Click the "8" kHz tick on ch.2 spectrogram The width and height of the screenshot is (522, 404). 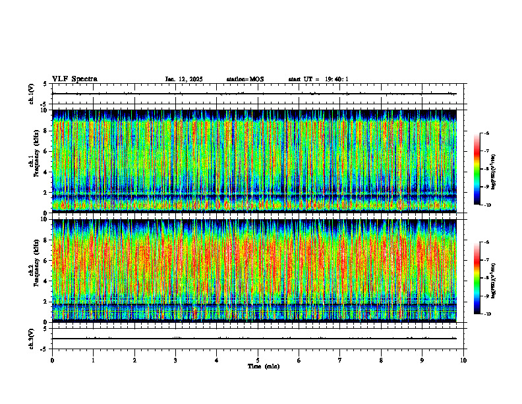[46, 240]
